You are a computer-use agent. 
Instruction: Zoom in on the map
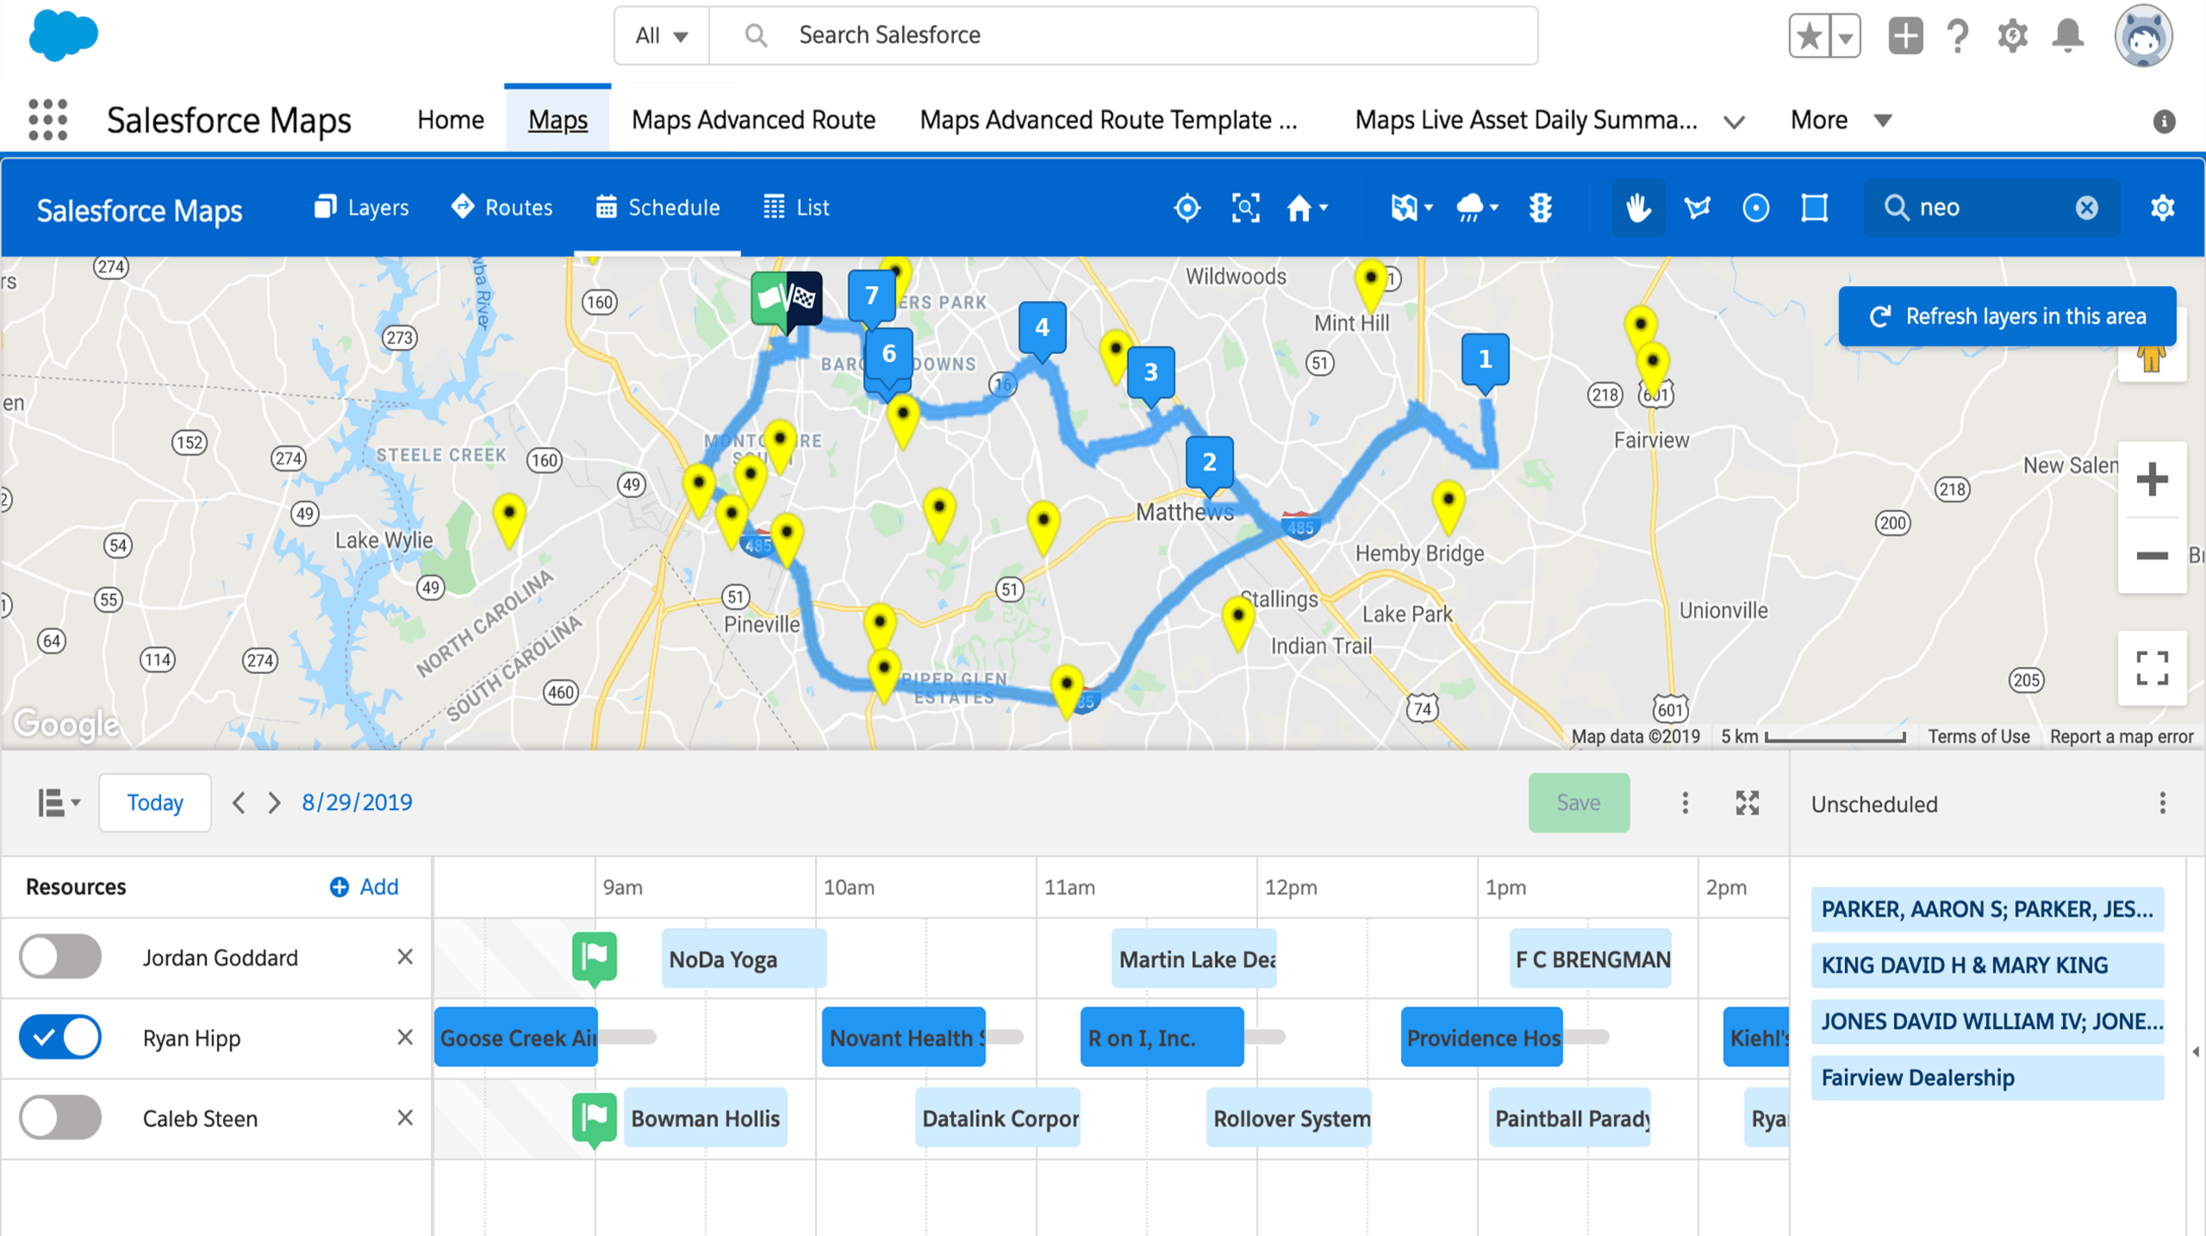point(2152,479)
